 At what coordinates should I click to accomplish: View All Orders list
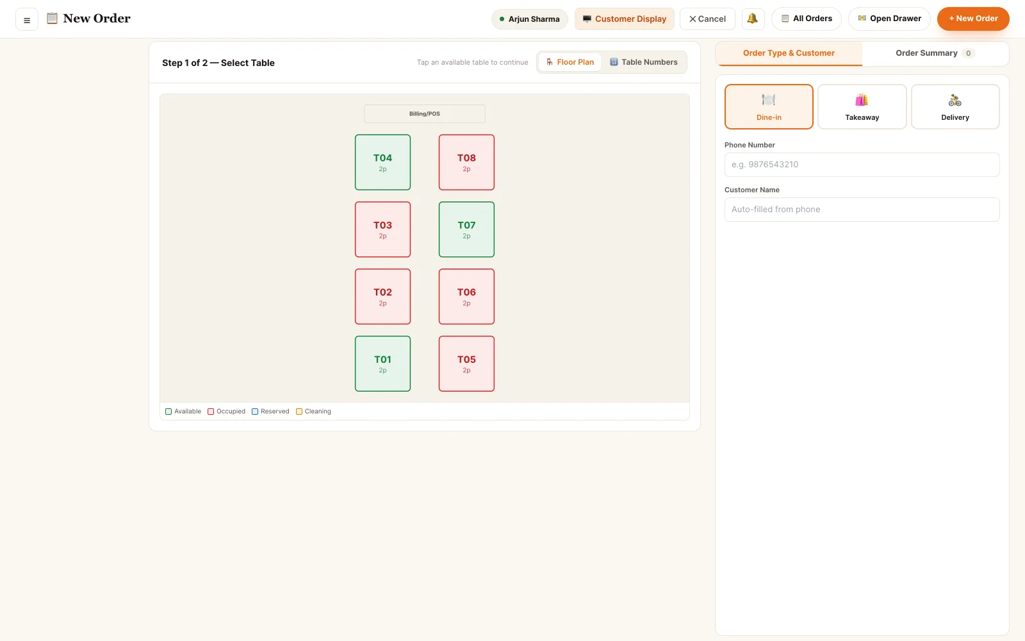point(807,19)
